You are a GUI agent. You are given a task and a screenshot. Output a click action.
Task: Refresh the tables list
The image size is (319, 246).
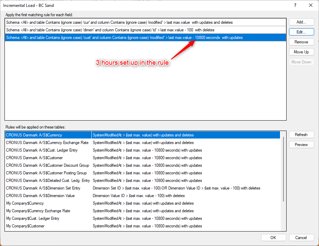point(301,135)
